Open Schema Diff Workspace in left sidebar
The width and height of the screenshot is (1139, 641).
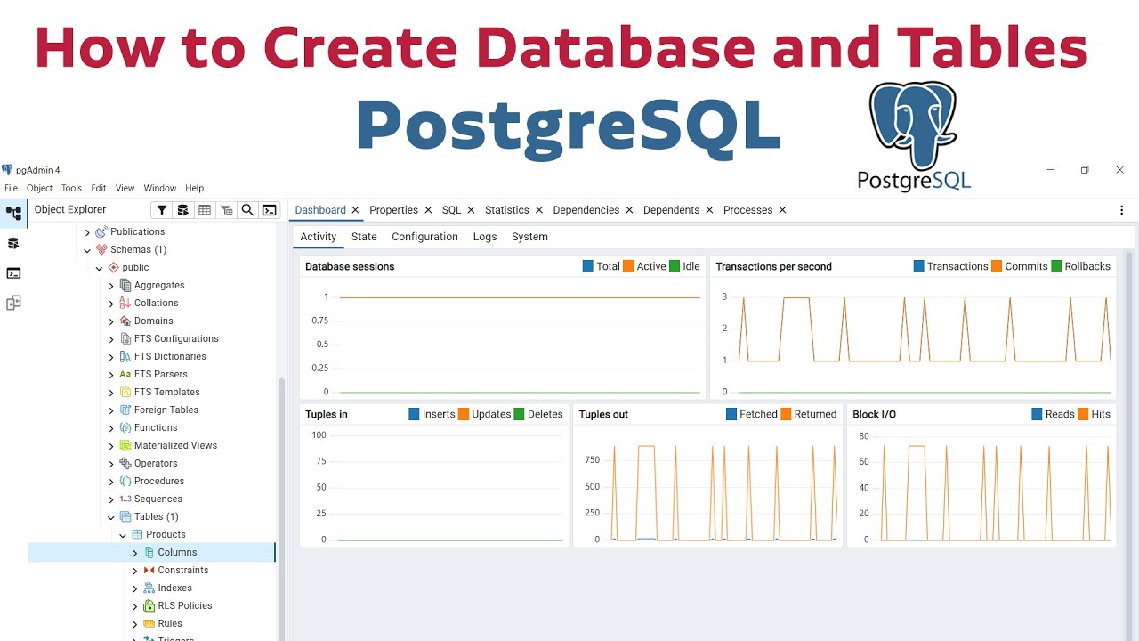13,303
